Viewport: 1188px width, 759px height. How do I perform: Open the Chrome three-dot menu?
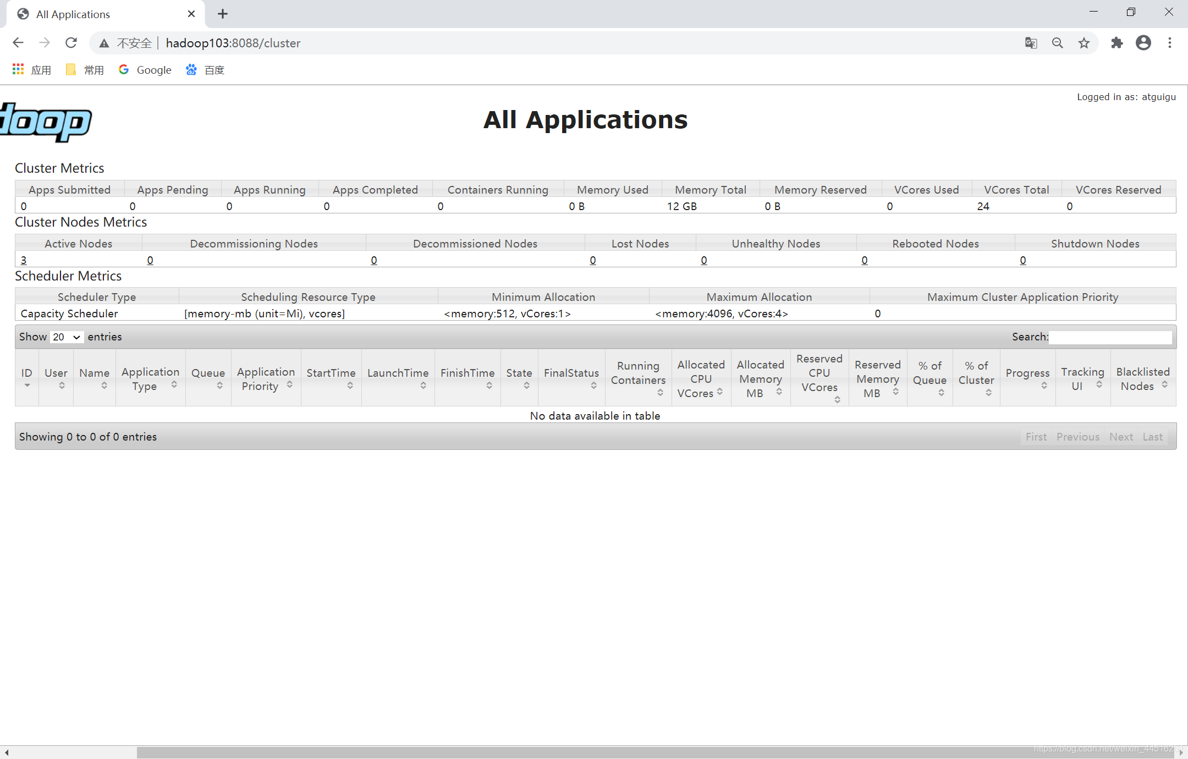point(1170,43)
